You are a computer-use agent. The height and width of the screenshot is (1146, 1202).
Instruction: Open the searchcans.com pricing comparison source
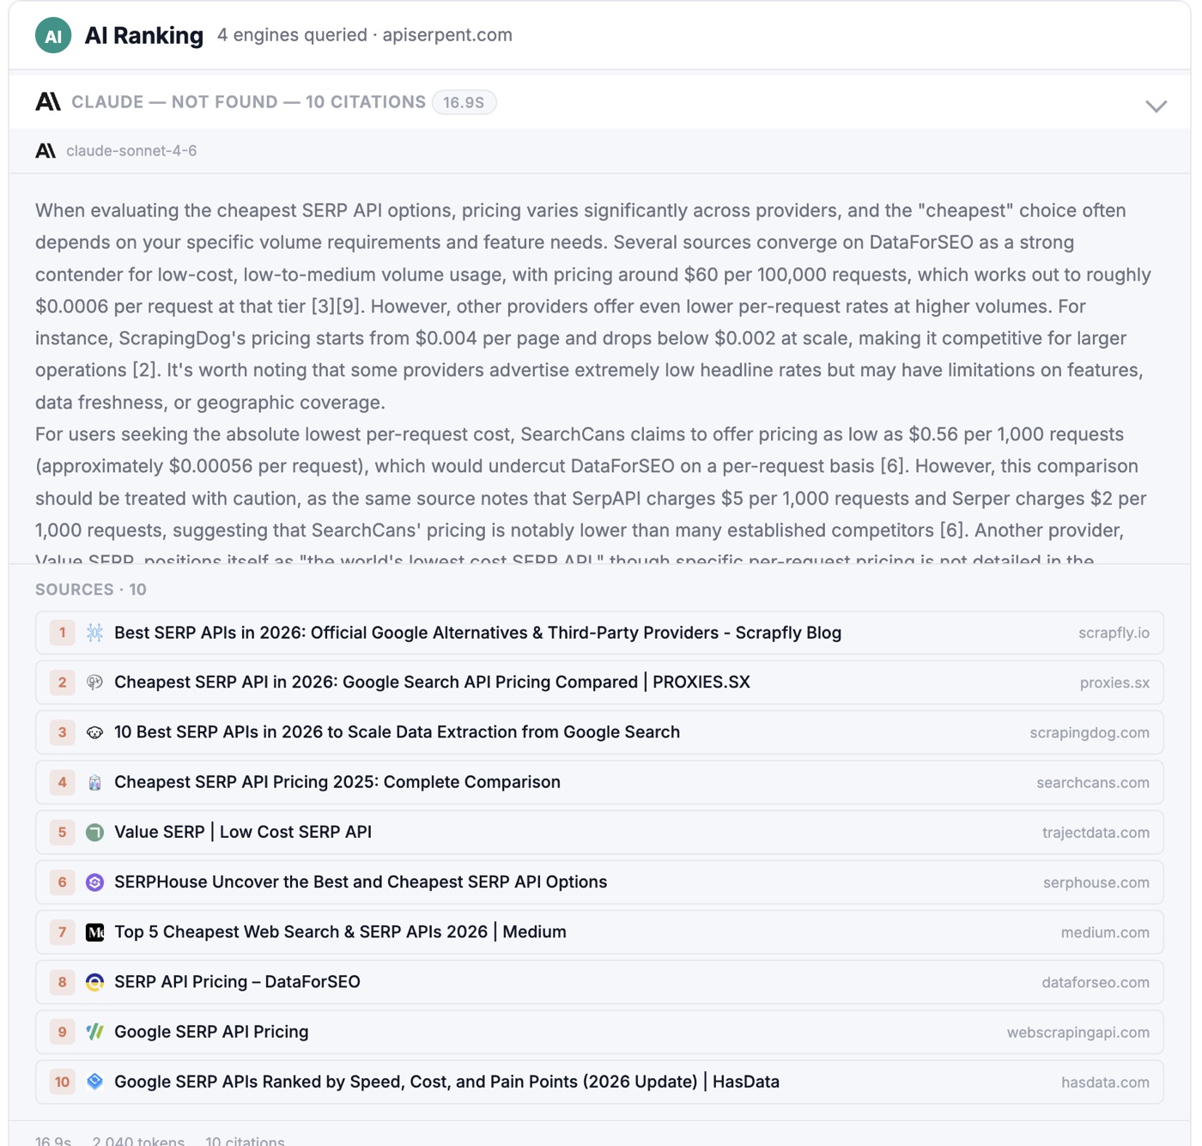pyautogui.click(x=599, y=782)
